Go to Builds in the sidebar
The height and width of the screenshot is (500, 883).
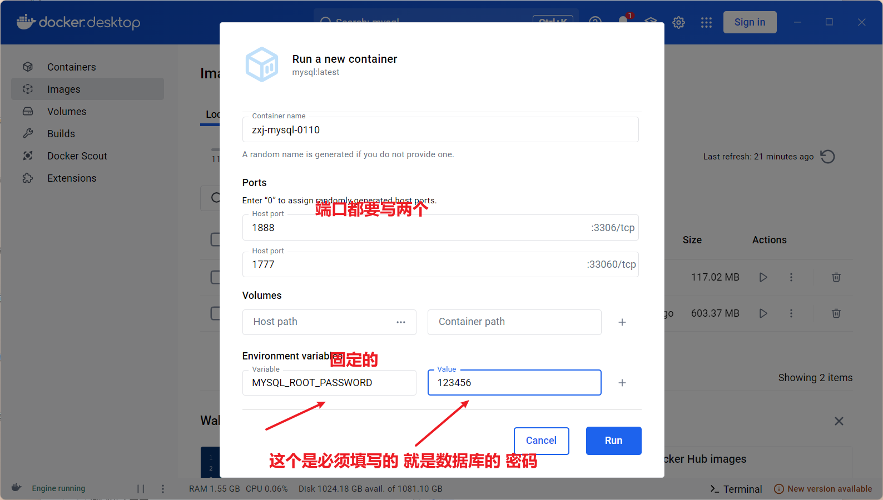pyautogui.click(x=87, y=133)
